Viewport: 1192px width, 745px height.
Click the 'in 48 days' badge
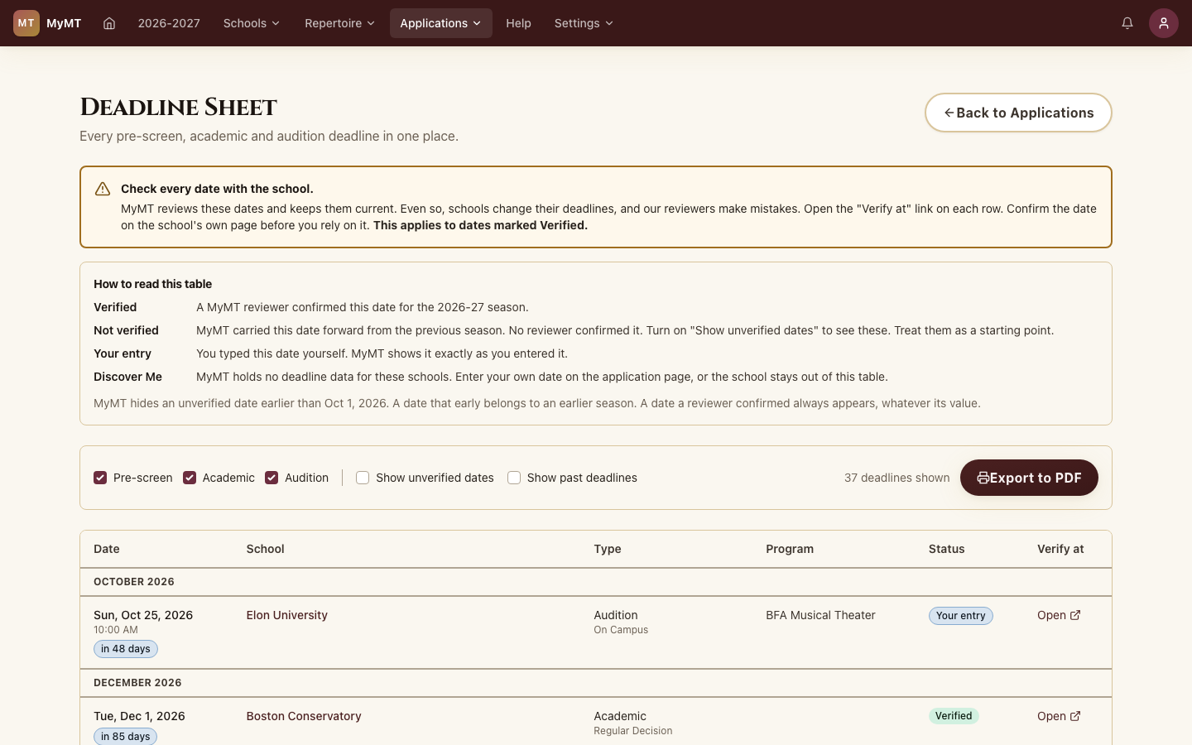point(126,649)
